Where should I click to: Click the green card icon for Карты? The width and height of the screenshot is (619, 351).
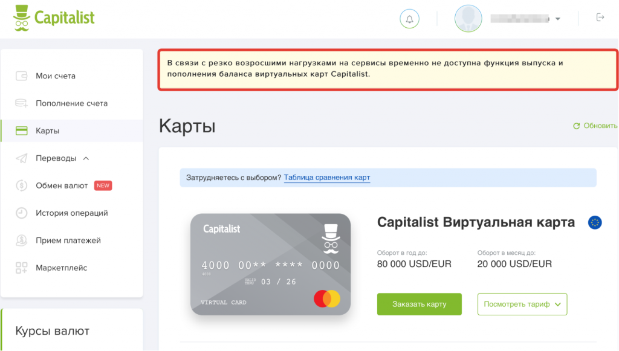[x=21, y=130]
